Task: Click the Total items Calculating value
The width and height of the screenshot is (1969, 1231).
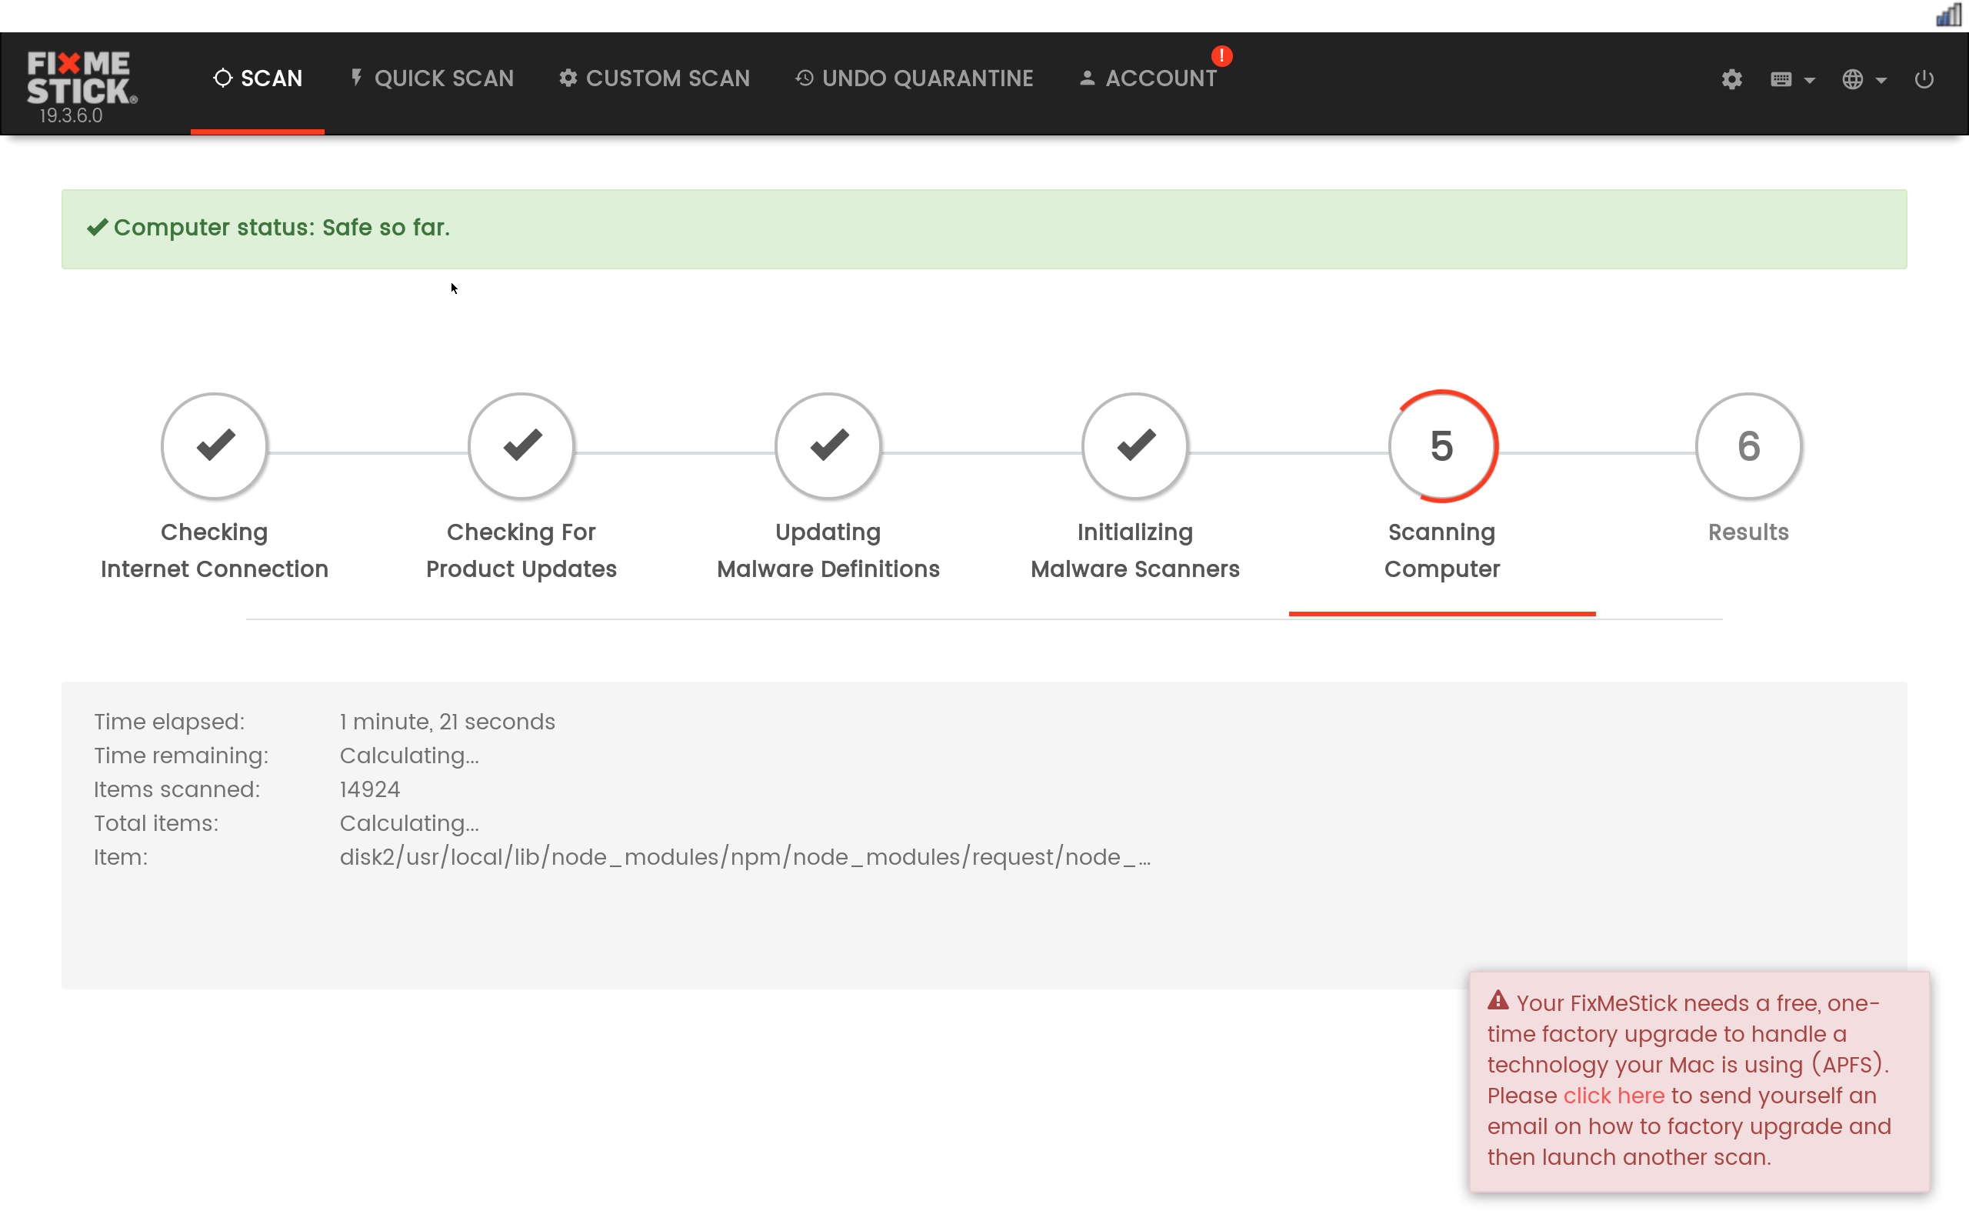Action: click(409, 823)
